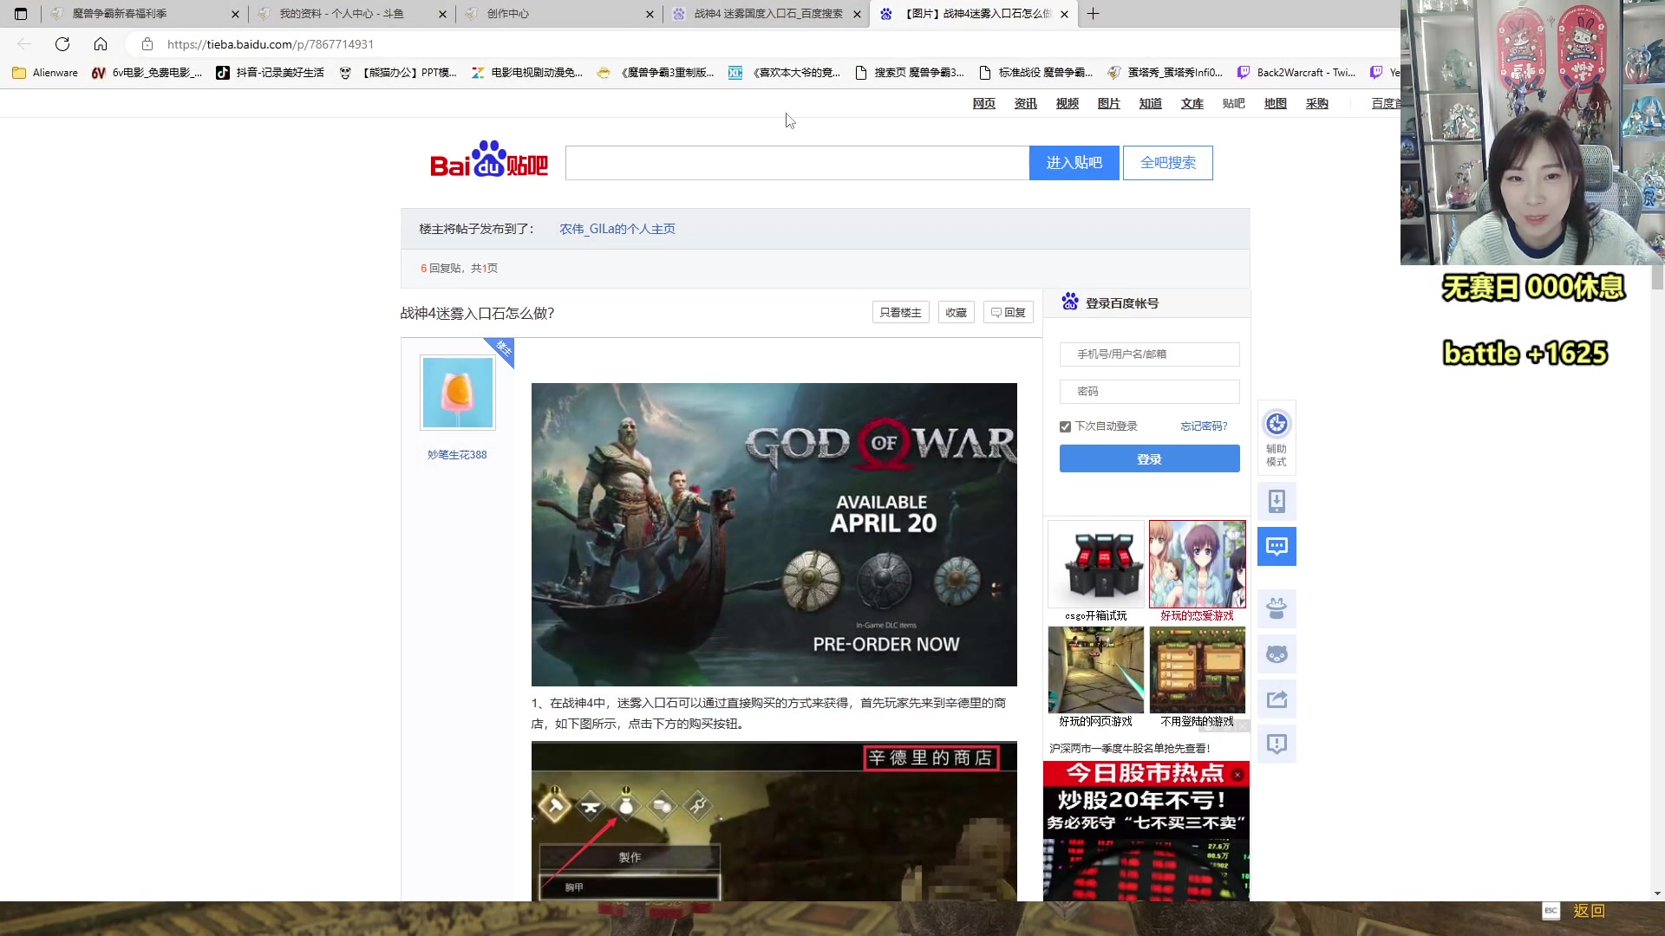Click the bear face icon in sidebar

1276,654
